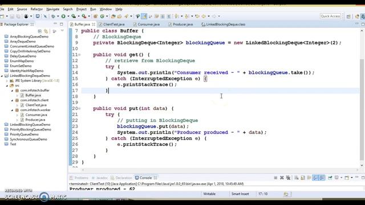Toggle Show Console on Standard Out change

tap(315, 178)
